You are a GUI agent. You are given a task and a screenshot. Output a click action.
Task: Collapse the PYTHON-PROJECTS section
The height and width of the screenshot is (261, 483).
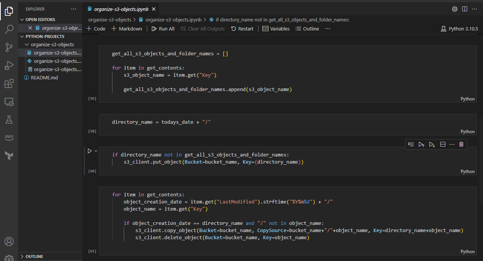pyautogui.click(x=50, y=36)
